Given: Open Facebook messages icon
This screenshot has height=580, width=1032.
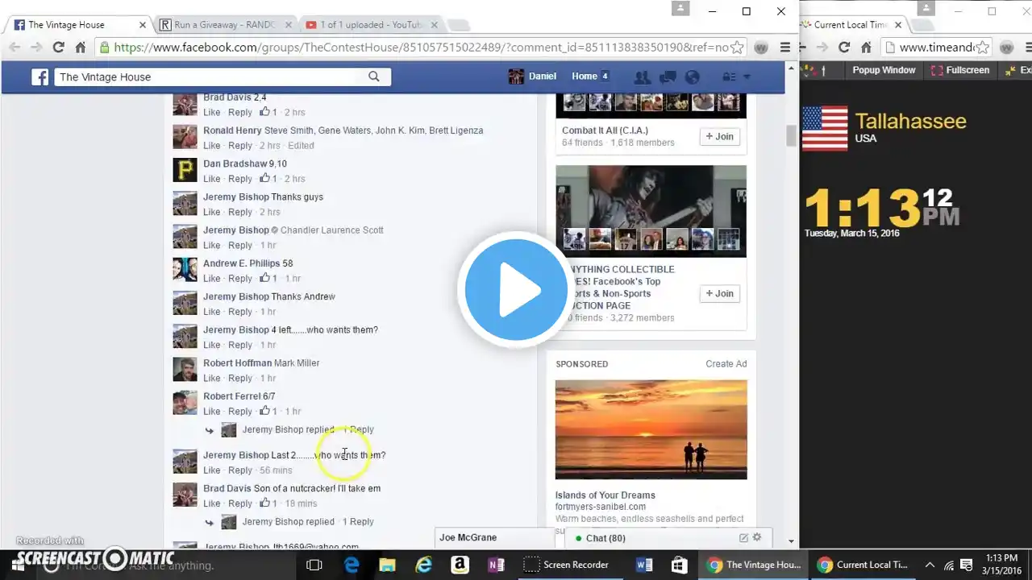Looking at the screenshot, I should (667, 77).
